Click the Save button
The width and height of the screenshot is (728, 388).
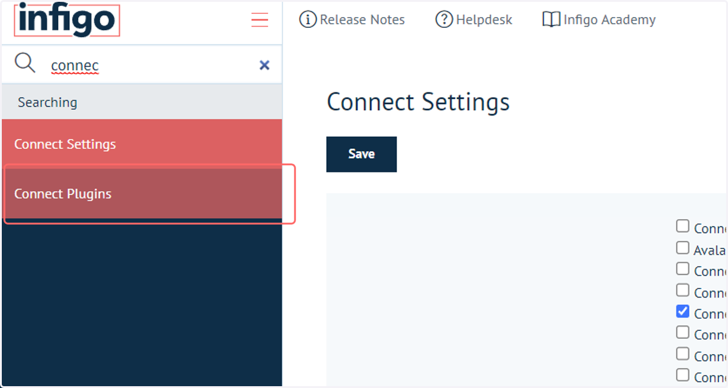362,154
